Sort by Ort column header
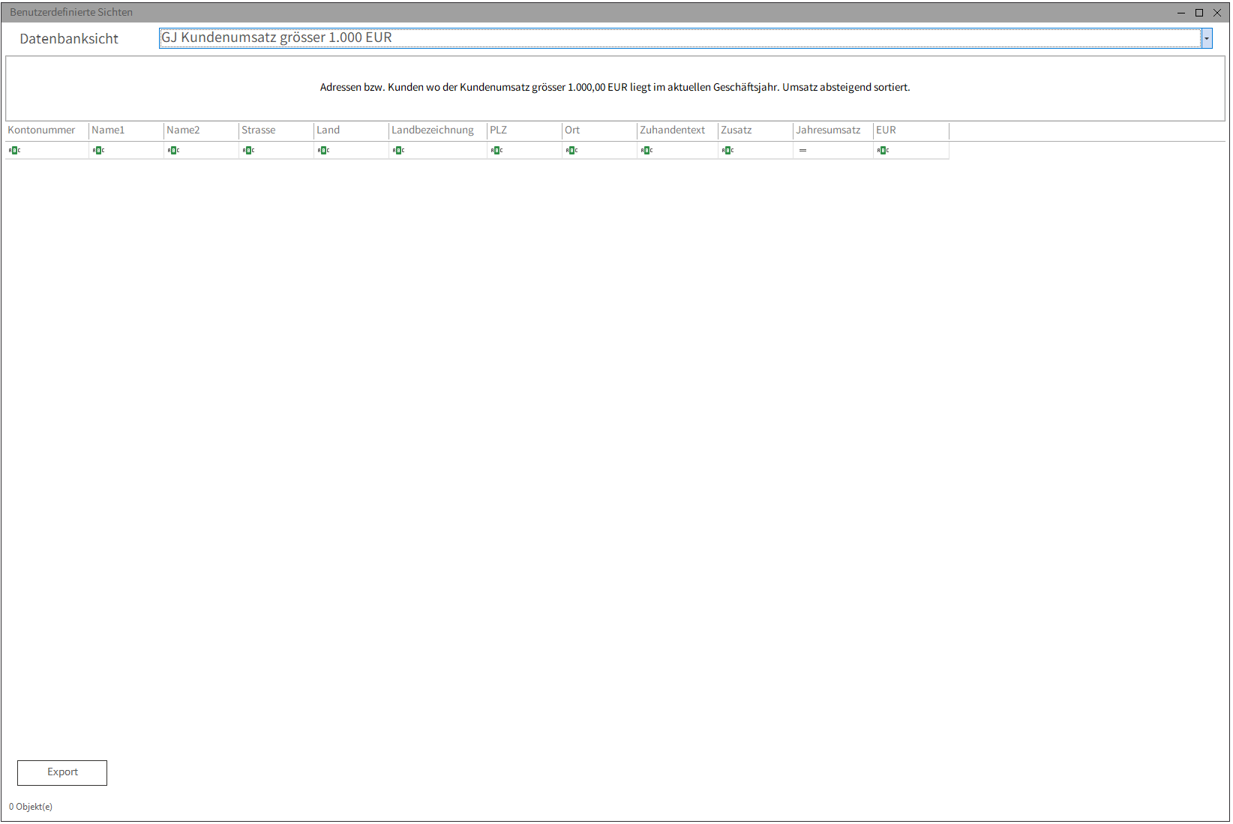 coord(599,130)
